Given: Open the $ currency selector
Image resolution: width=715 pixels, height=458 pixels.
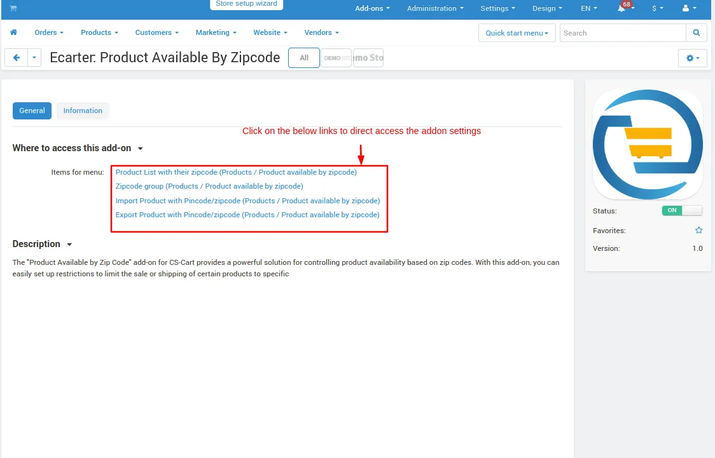Looking at the screenshot, I should pyautogui.click(x=657, y=8).
